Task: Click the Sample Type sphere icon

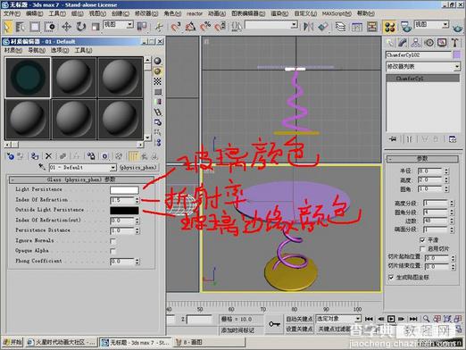Action: (x=157, y=61)
